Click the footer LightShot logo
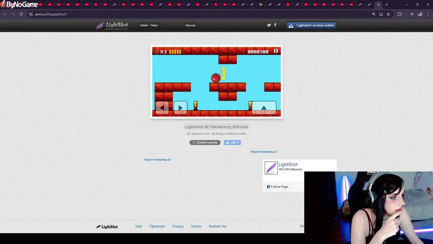Image resolution: width=433 pixels, height=244 pixels. point(107,226)
